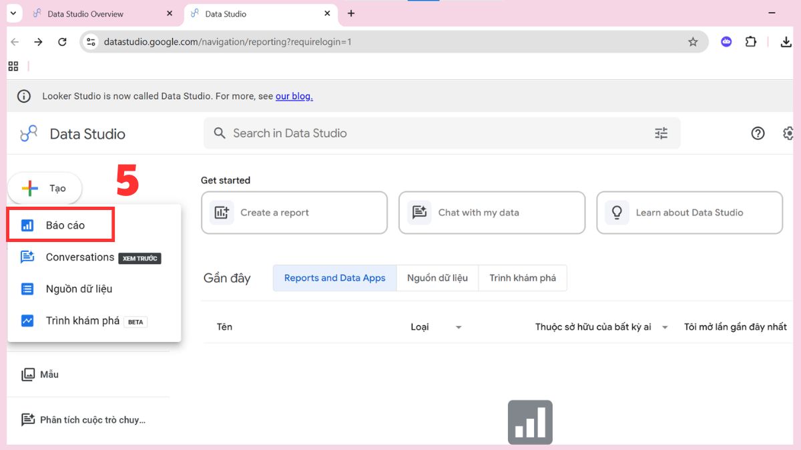Focus the Search in Data Studio field
Screen dimensions: 801x450
click(442, 133)
